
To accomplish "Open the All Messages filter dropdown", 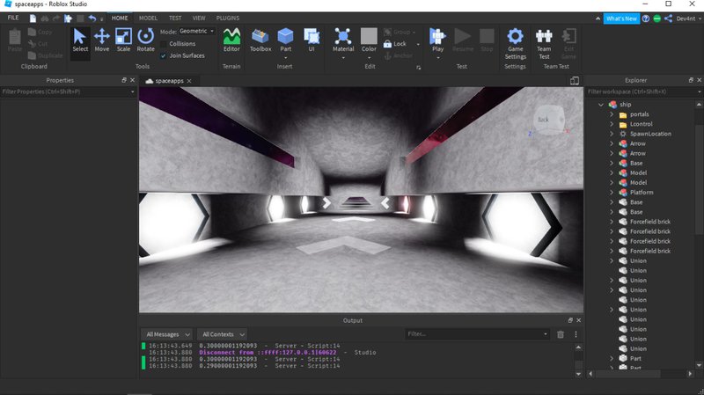I will [166, 334].
